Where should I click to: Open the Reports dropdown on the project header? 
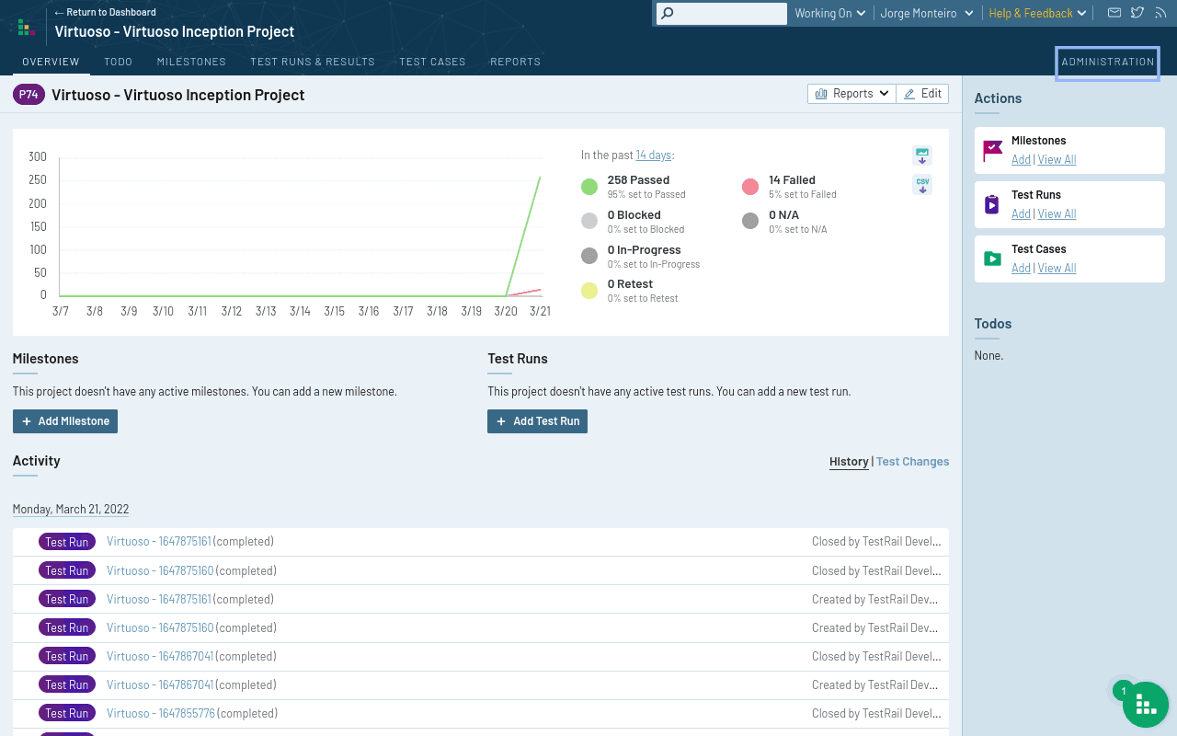point(851,93)
